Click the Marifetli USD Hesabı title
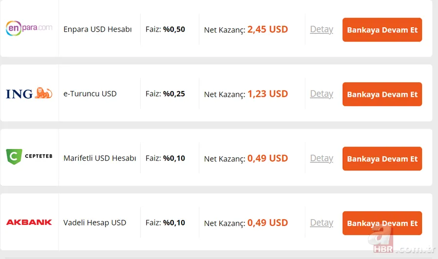Image resolution: width=438 pixels, height=259 pixels. (x=100, y=158)
